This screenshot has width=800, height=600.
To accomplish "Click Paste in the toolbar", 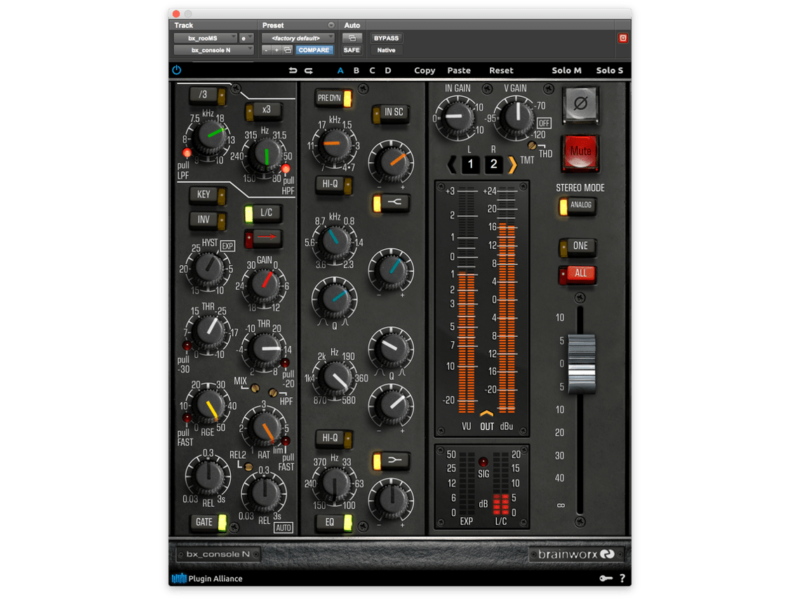I will [459, 70].
